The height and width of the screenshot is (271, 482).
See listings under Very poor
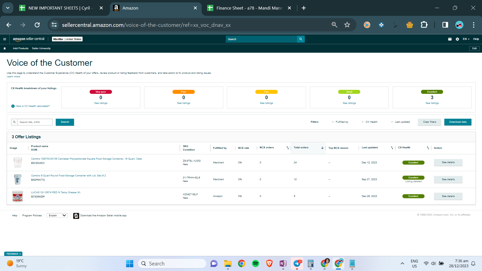pos(101,103)
